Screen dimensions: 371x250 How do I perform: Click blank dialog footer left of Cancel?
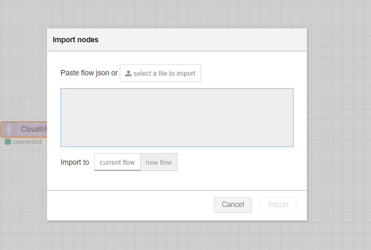pos(124,204)
